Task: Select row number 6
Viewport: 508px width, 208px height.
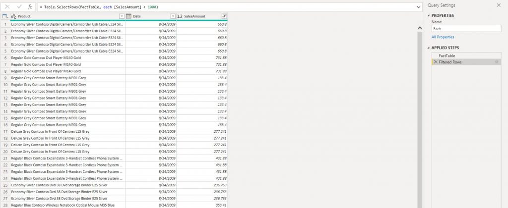Action: coord(5,57)
